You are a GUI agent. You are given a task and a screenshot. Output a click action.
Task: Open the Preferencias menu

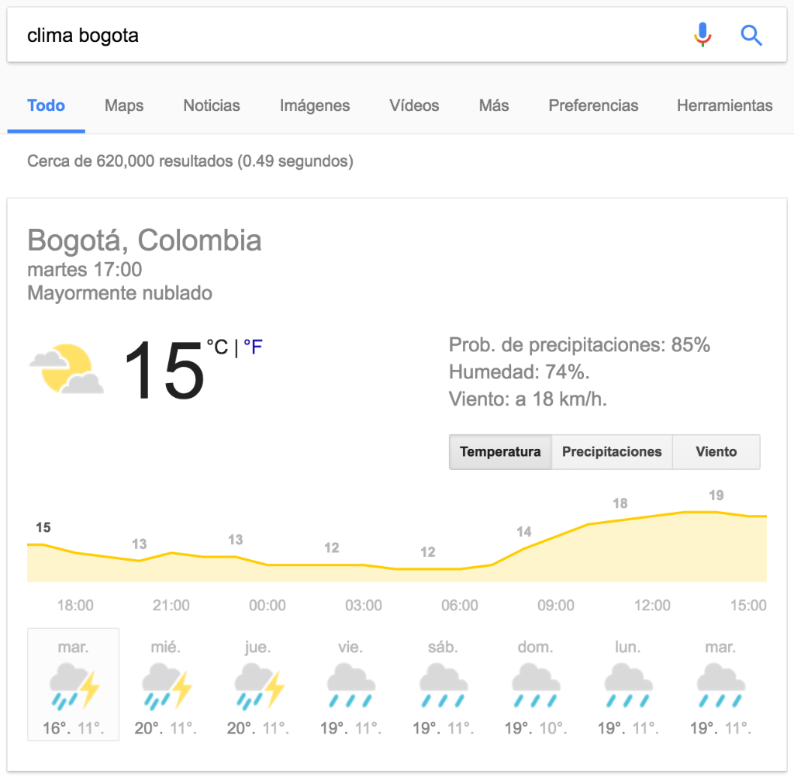pyautogui.click(x=593, y=105)
